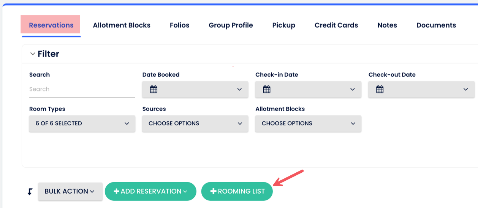Collapse the Filter section chevron

point(33,54)
